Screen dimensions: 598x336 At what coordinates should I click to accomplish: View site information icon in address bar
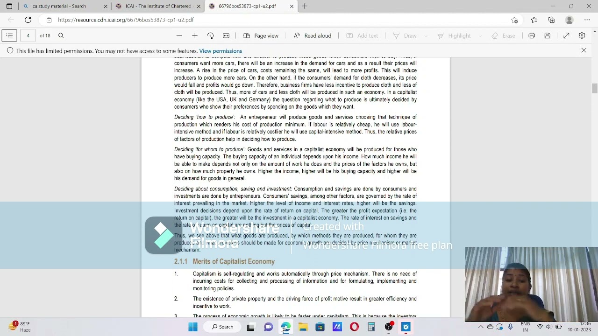[x=49, y=20]
